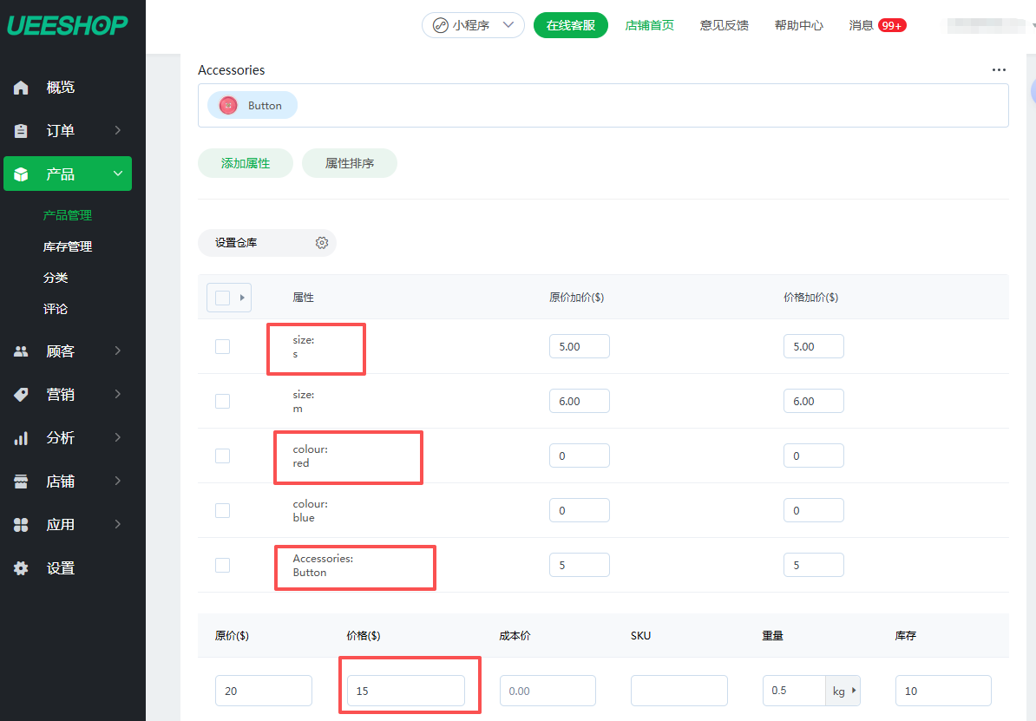The height and width of the screenshot is (721, 1036).
Task: Click the 在线客服 button
Action: (570, 25)
